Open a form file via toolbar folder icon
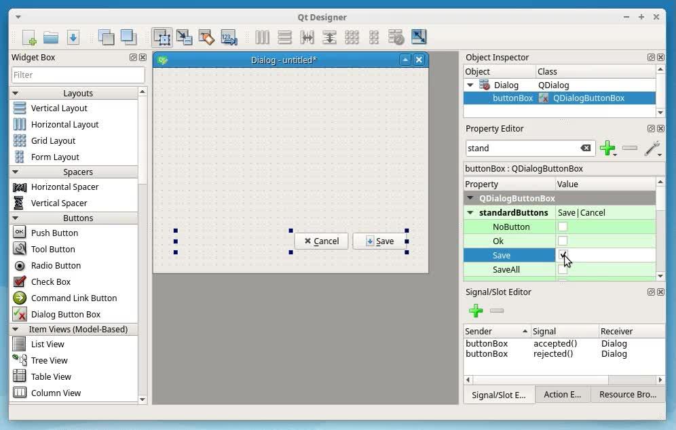The height and width of the screenshot is (430, 676). click(51, 37)
